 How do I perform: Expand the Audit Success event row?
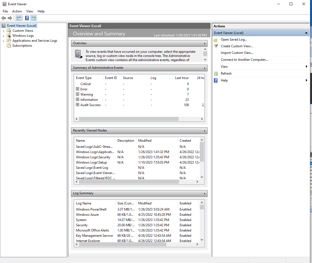coord(78,105)
